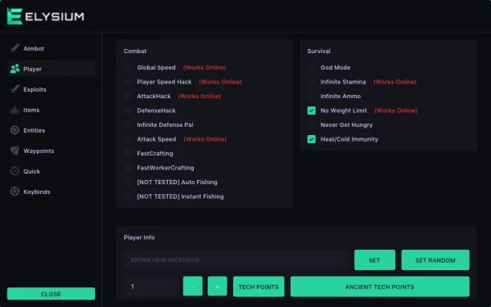Image resolution: width=491 pixels, height=307 pixels.
Task: Turn on the Infinite Ammo checkbox
Action: point(311,96)
